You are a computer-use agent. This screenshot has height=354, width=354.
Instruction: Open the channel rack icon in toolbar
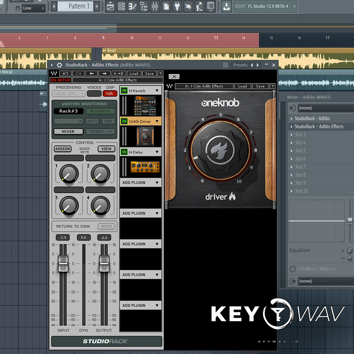(x=121, y=6)
